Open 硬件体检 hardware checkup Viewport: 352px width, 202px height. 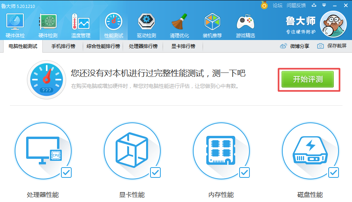15,26
